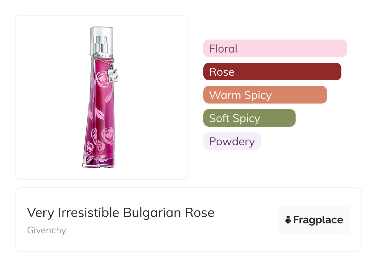Click the leaf illustration on bottle middle
Viewport: 377px width, 267px height.
click(x=100, y=113)
